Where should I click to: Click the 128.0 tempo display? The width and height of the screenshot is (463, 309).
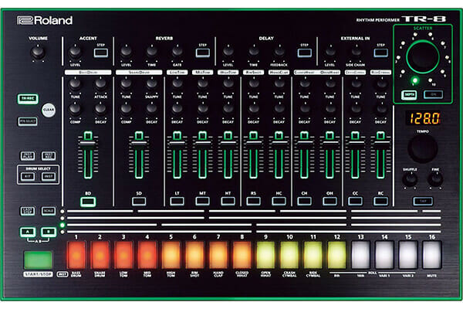click(x=423, y=118)
